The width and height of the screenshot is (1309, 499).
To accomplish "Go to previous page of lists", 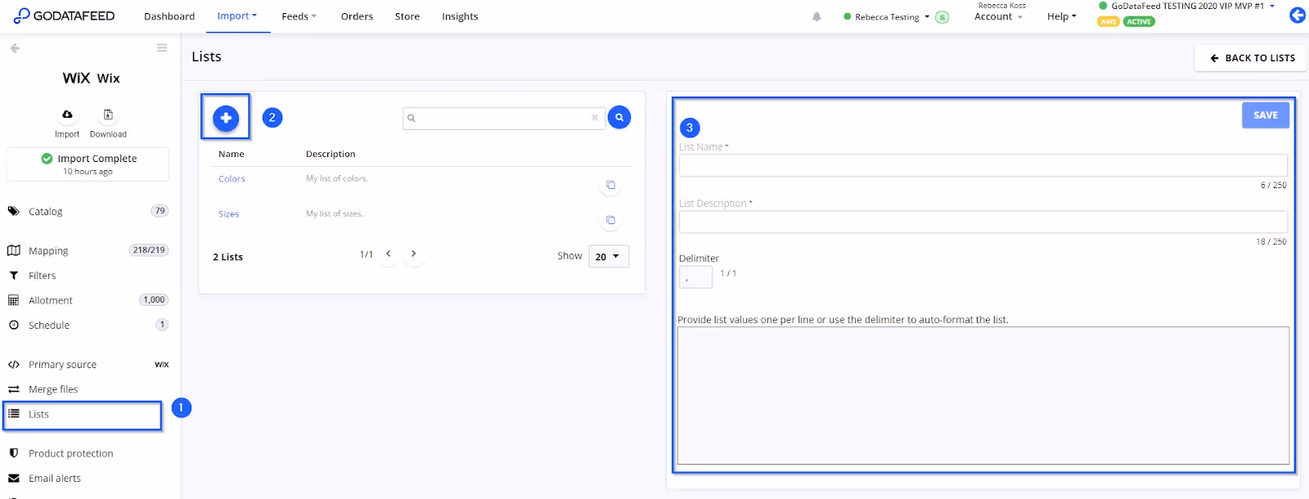I will pos(389,254).
